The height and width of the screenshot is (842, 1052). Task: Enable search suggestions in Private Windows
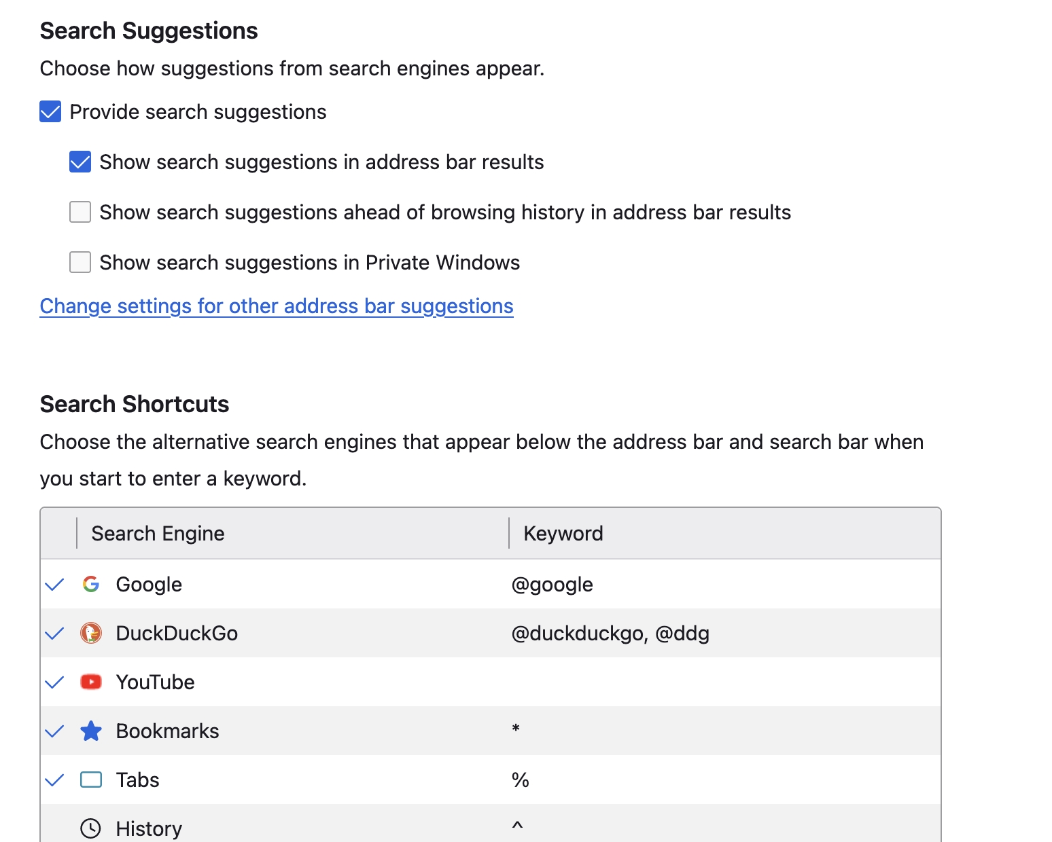coord(80,263)
